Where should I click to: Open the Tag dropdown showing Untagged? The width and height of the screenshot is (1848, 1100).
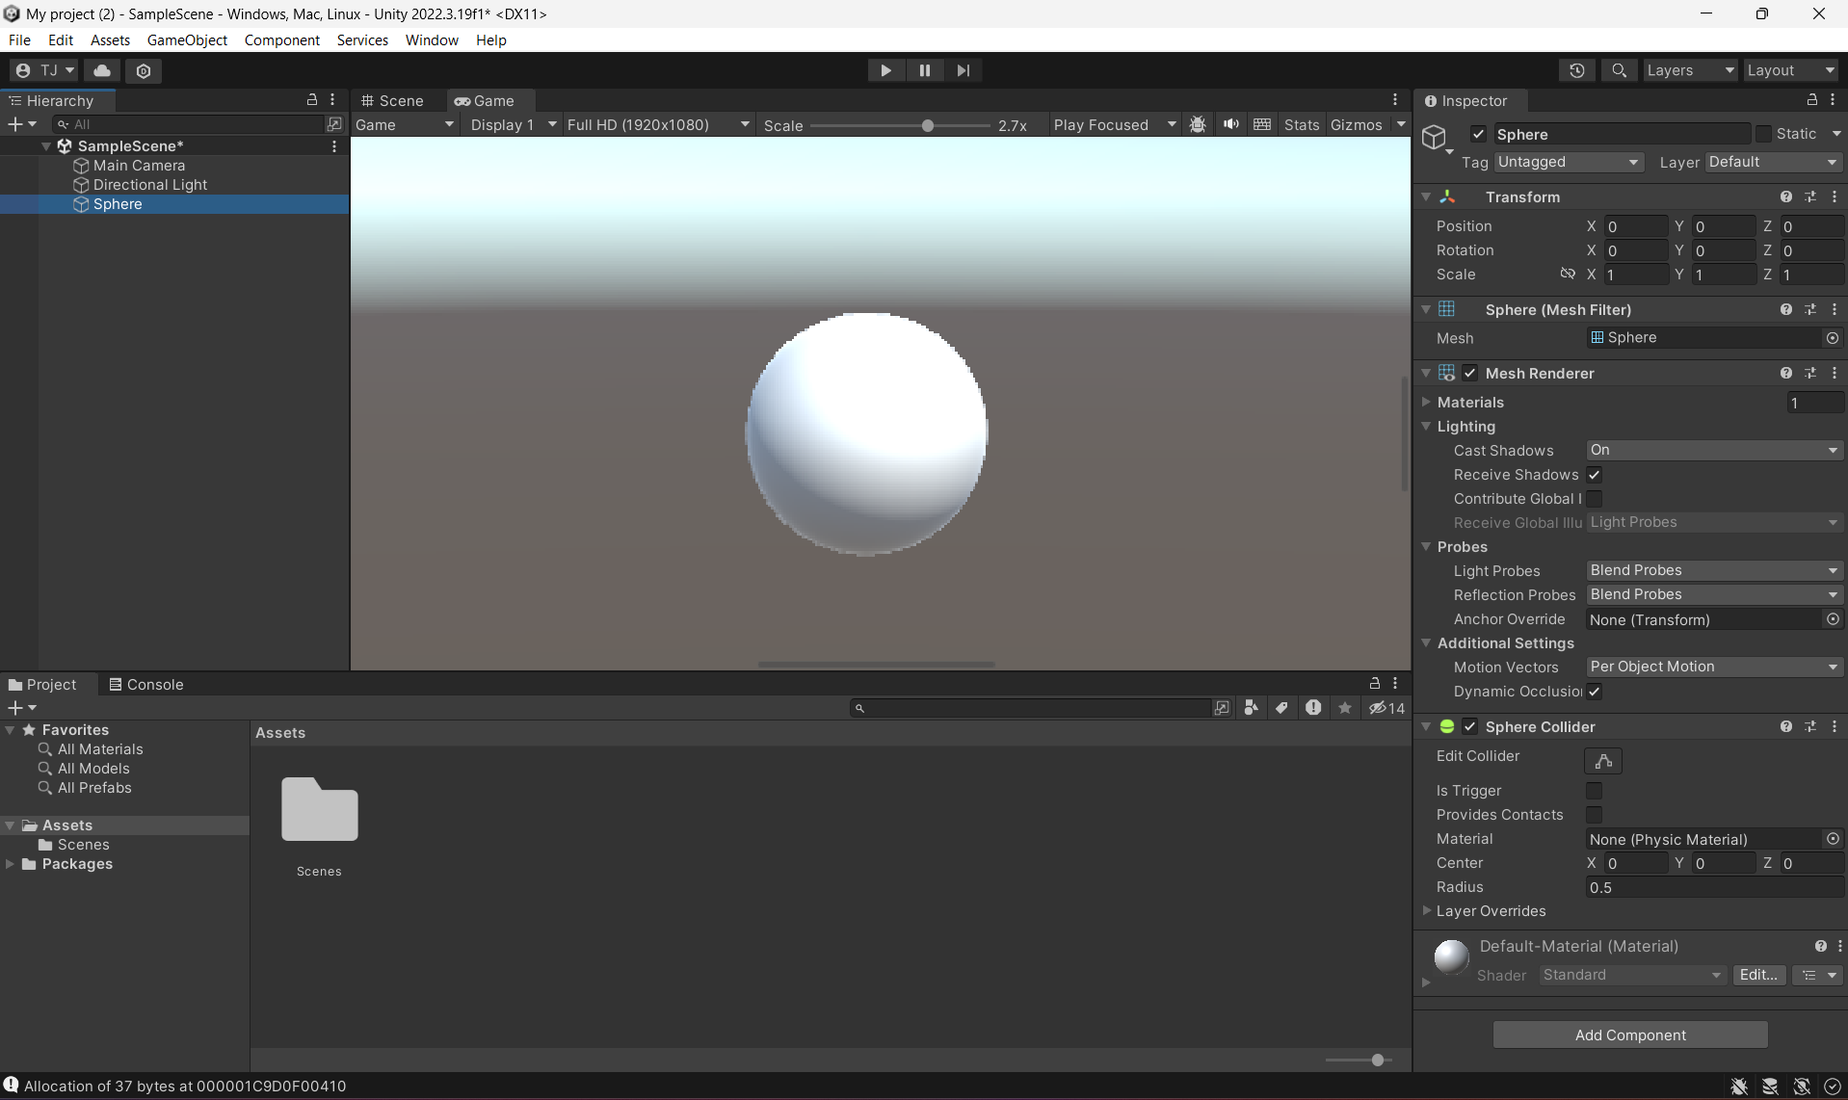(x=1569, y=162)
